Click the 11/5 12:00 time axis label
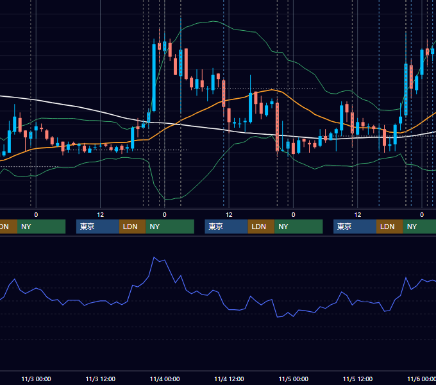The image size is (436, 385). pos(358,379)
